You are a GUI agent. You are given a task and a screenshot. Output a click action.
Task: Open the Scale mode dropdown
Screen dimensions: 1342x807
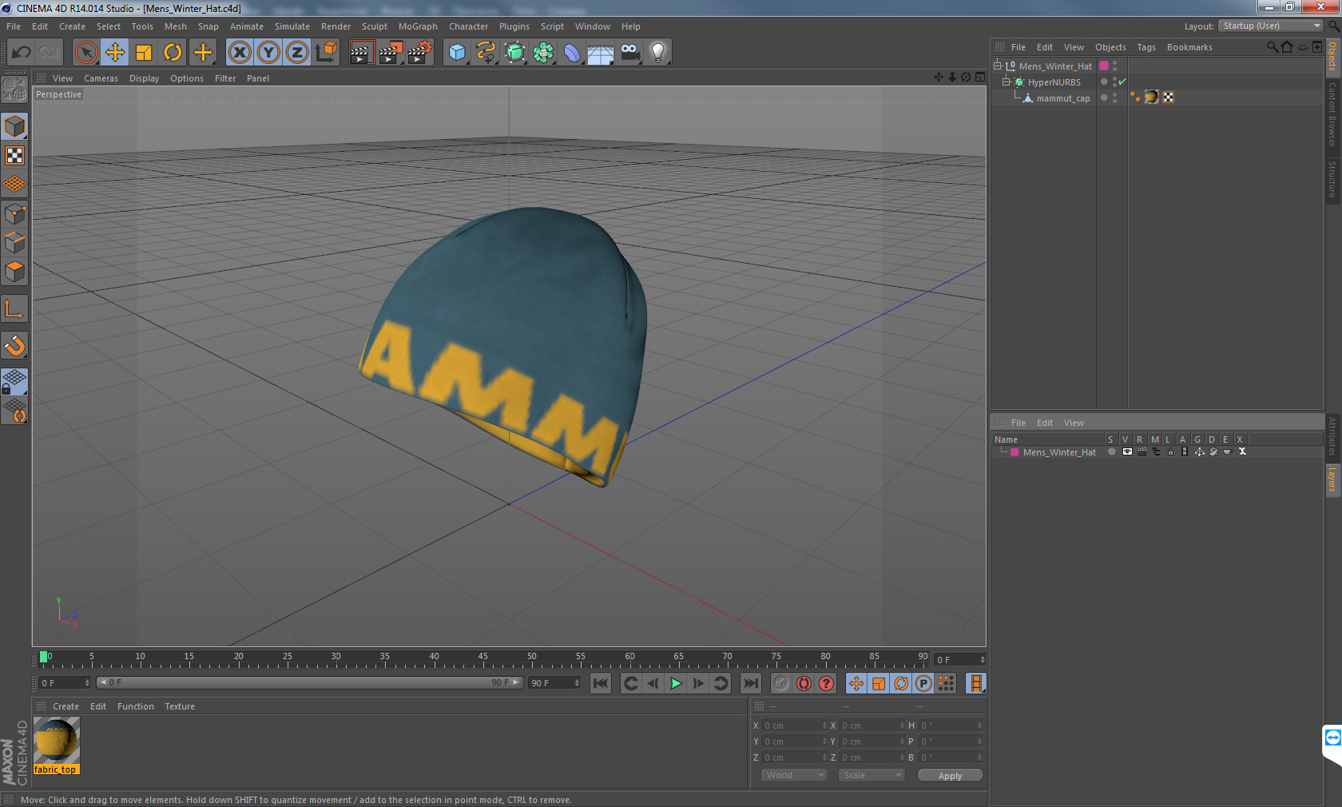[x=871, y=775]
